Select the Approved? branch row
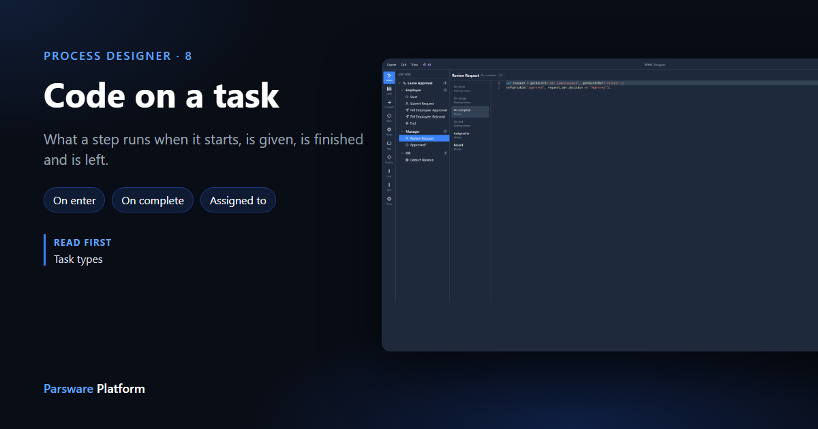Screen dimensions: 818x429 pos(423,145)
